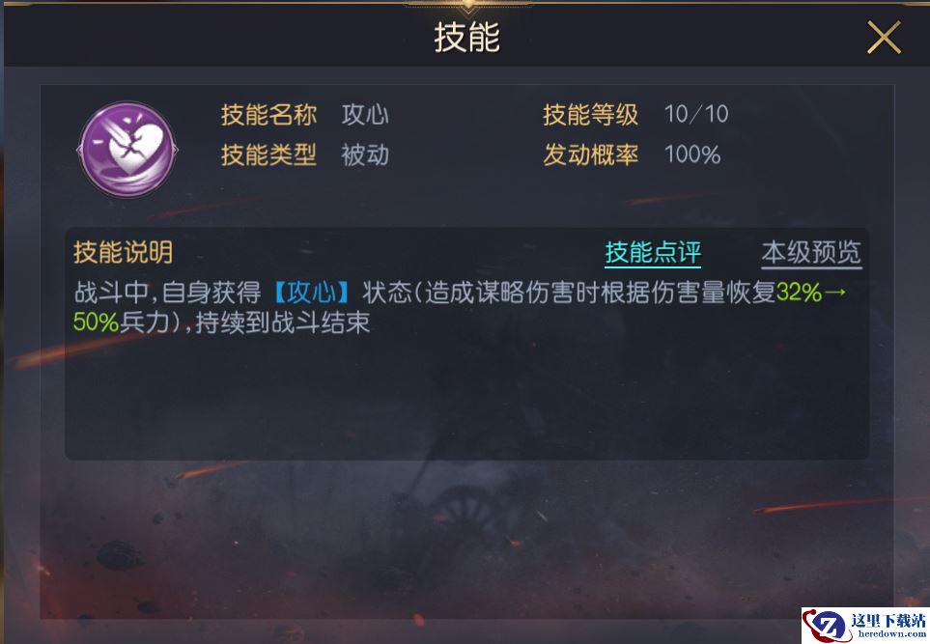The height and width of the screenshot is (644, 930).
Task: Click the 技能等级 label
Action: click(x=591, y=115)
